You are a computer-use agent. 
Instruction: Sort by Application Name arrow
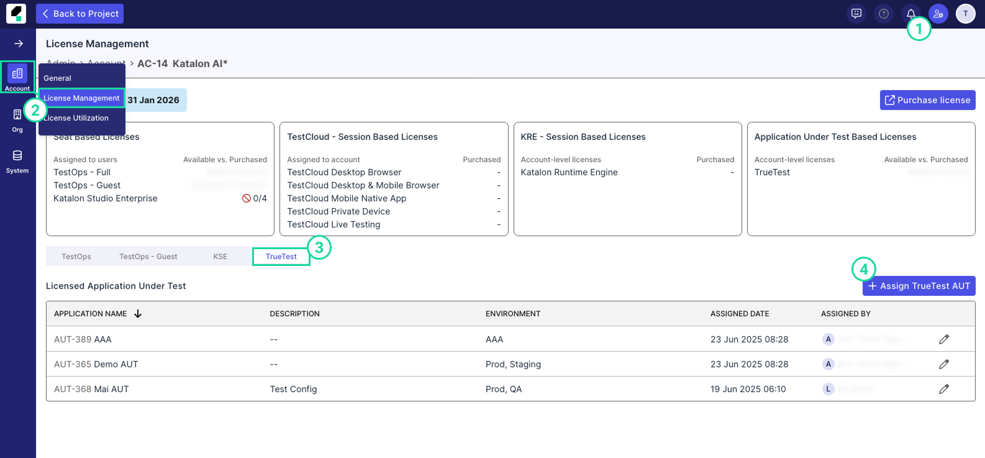[138, 314]
